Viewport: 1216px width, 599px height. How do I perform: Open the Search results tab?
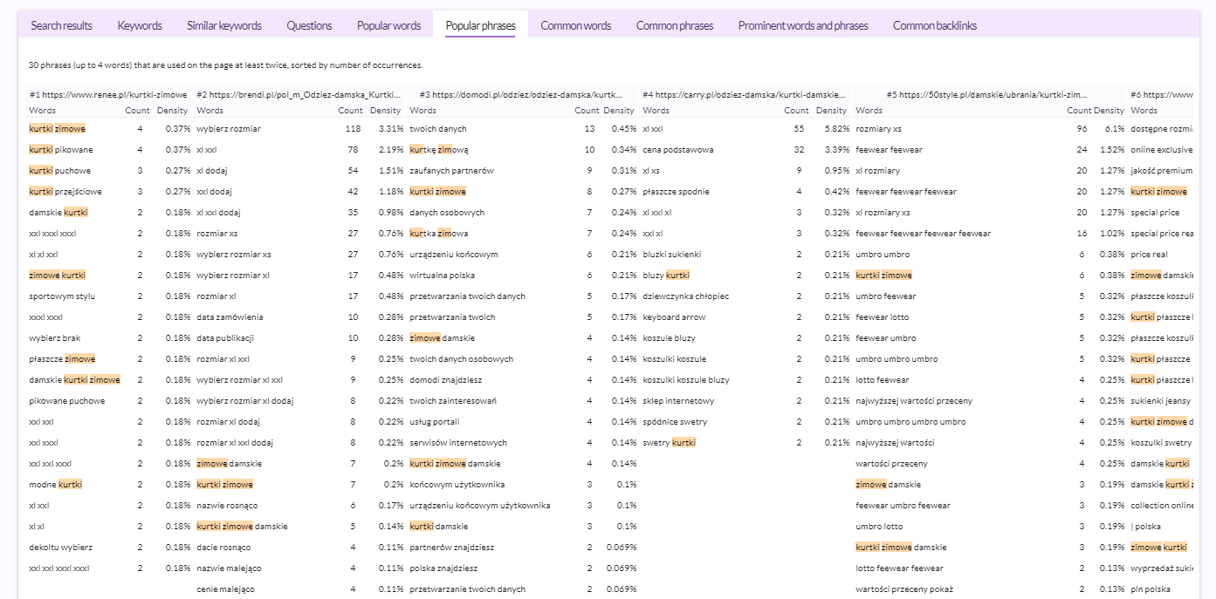61,25
